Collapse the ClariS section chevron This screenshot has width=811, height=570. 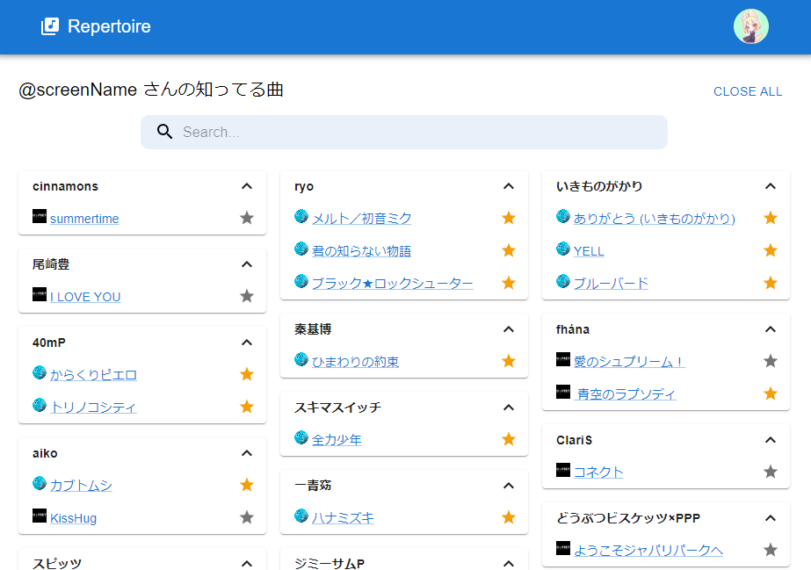pyautogui.click(x=770, y=440)
